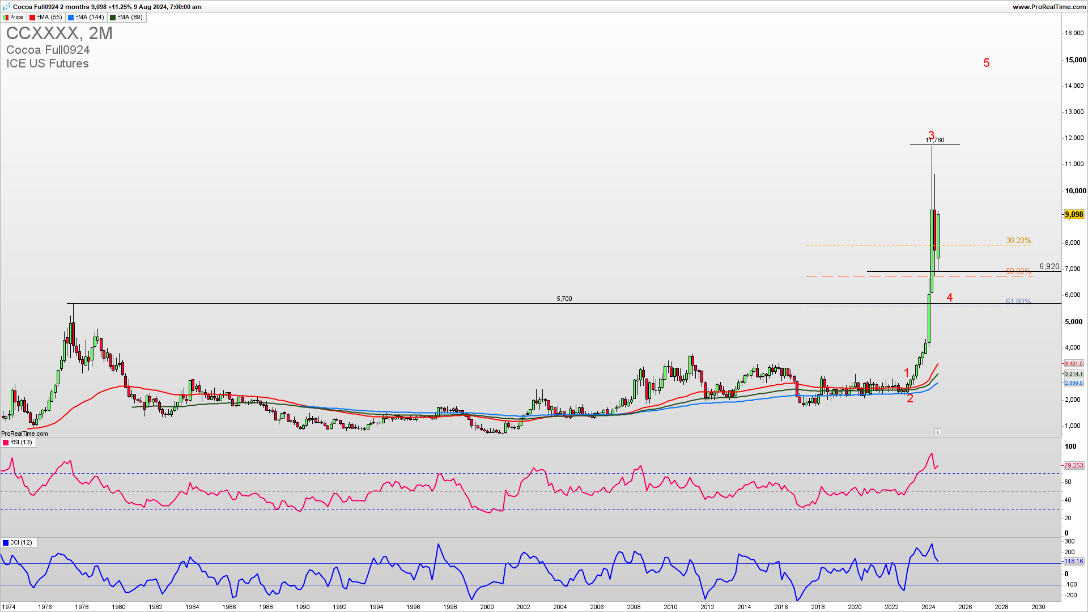Click the 16,000 price axis label
Viewport: 1088px width, 612px height.
(x=1074, y=33)
